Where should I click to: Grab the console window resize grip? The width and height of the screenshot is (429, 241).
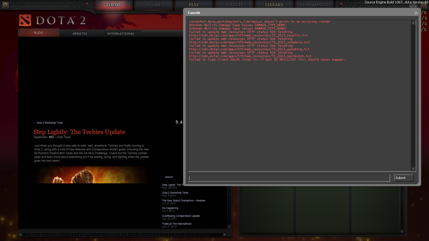pos(418,184)
